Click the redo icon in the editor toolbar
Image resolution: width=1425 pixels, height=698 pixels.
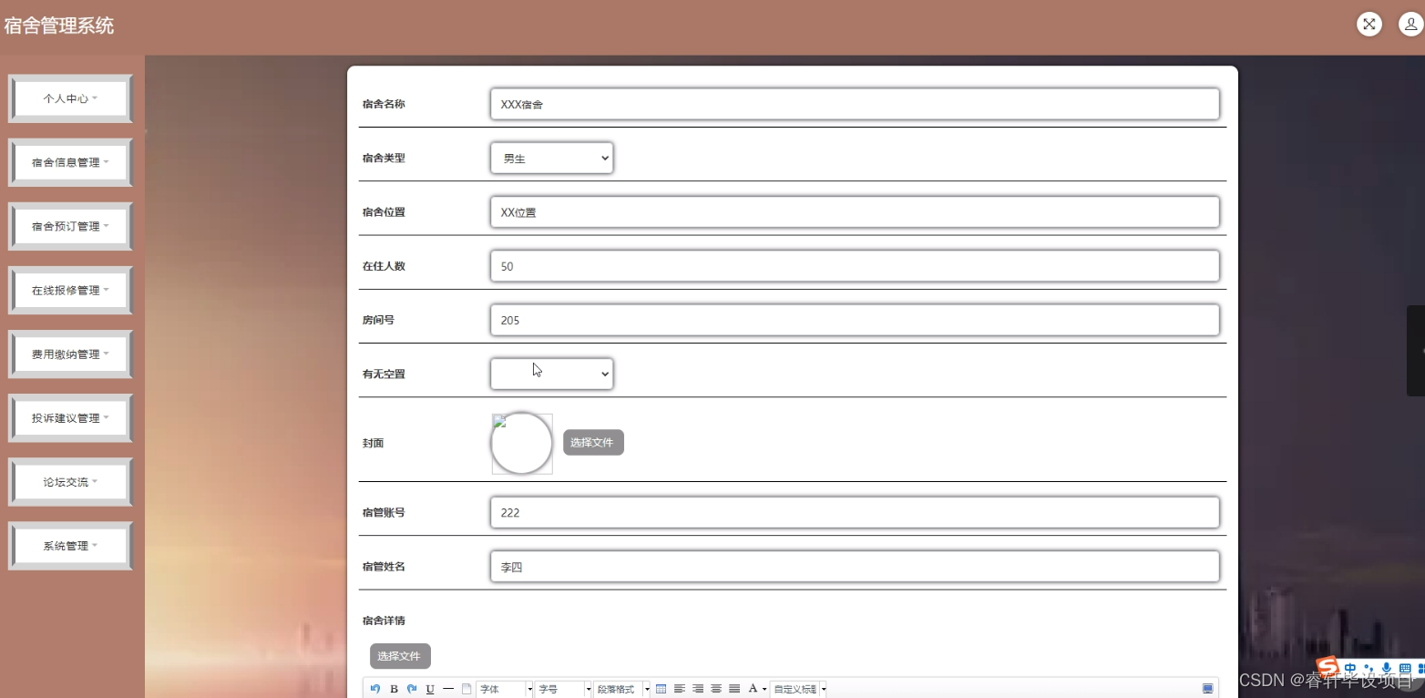click(x=411, y=688)
